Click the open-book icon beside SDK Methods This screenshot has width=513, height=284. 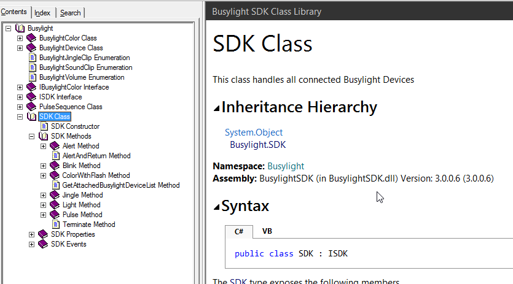43,136
